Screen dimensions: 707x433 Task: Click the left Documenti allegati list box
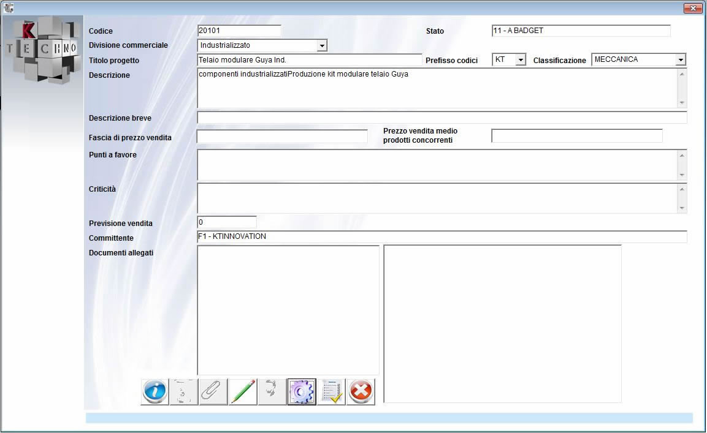(288, 310)
